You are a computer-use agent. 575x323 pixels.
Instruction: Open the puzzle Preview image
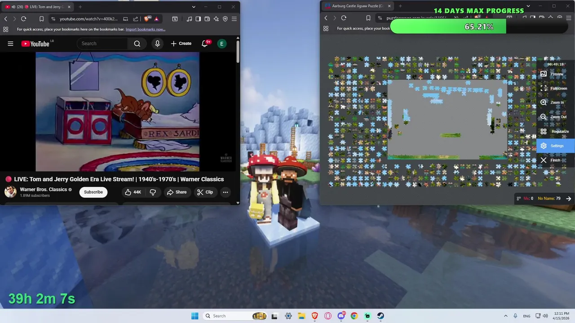click(556, 74)
